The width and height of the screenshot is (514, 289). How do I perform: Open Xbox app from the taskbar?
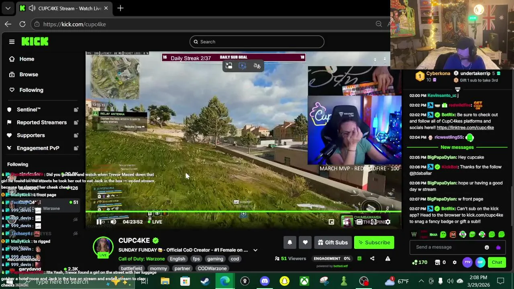pyautogui.click(x=304, y=281)
